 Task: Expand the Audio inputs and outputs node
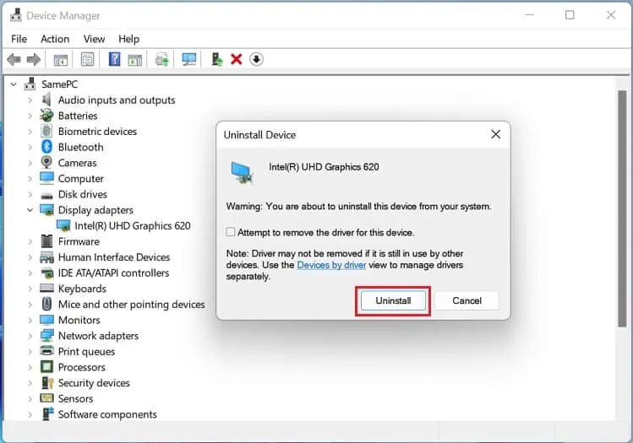coord(30,100)
